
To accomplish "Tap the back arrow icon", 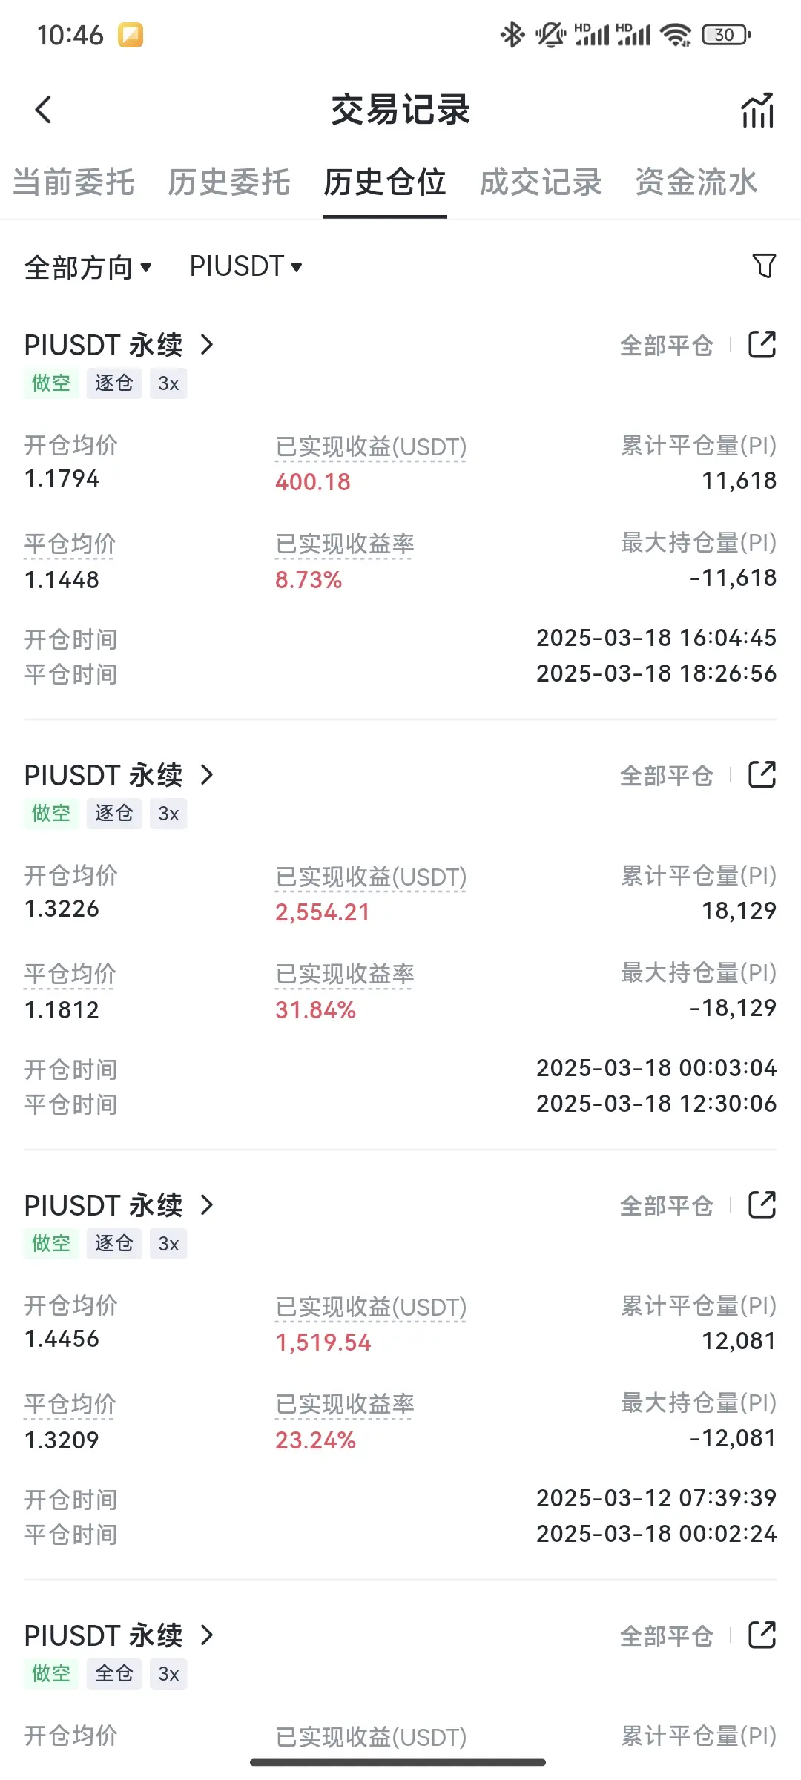I will (43, 110).
